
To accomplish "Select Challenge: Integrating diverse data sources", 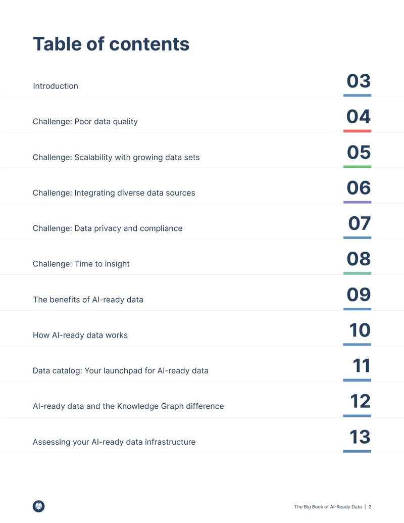I will [114, 193].
